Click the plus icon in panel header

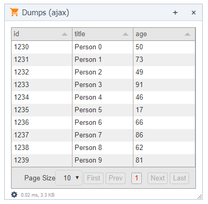click(175, 13)
